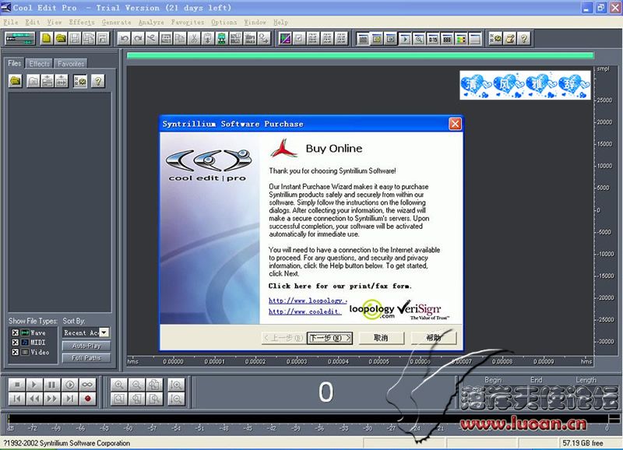
Task: Click the Fast Forward transport button
Action: [51, 399]
